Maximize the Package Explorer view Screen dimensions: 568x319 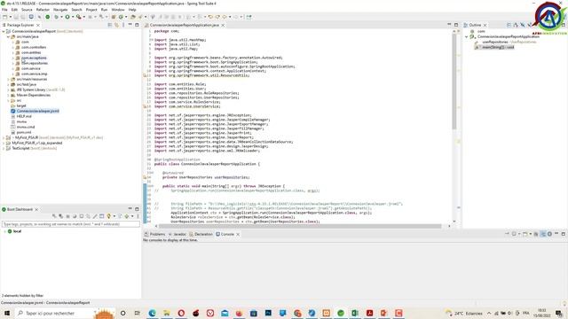[137, 25]
